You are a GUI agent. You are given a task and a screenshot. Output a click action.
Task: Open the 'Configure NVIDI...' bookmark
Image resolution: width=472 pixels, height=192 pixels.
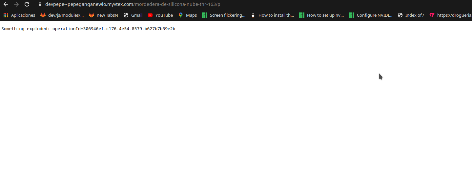[374, 15]
